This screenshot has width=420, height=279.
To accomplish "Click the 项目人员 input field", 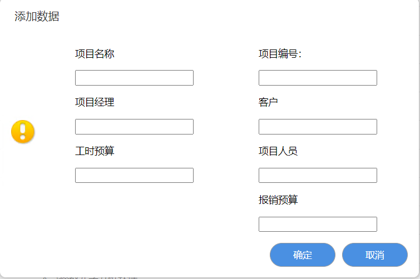I will [x=318, y=176].
